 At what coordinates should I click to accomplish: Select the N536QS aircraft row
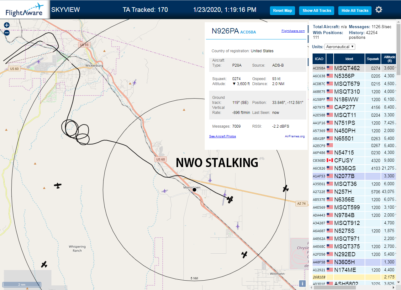(x=355, y=168)
